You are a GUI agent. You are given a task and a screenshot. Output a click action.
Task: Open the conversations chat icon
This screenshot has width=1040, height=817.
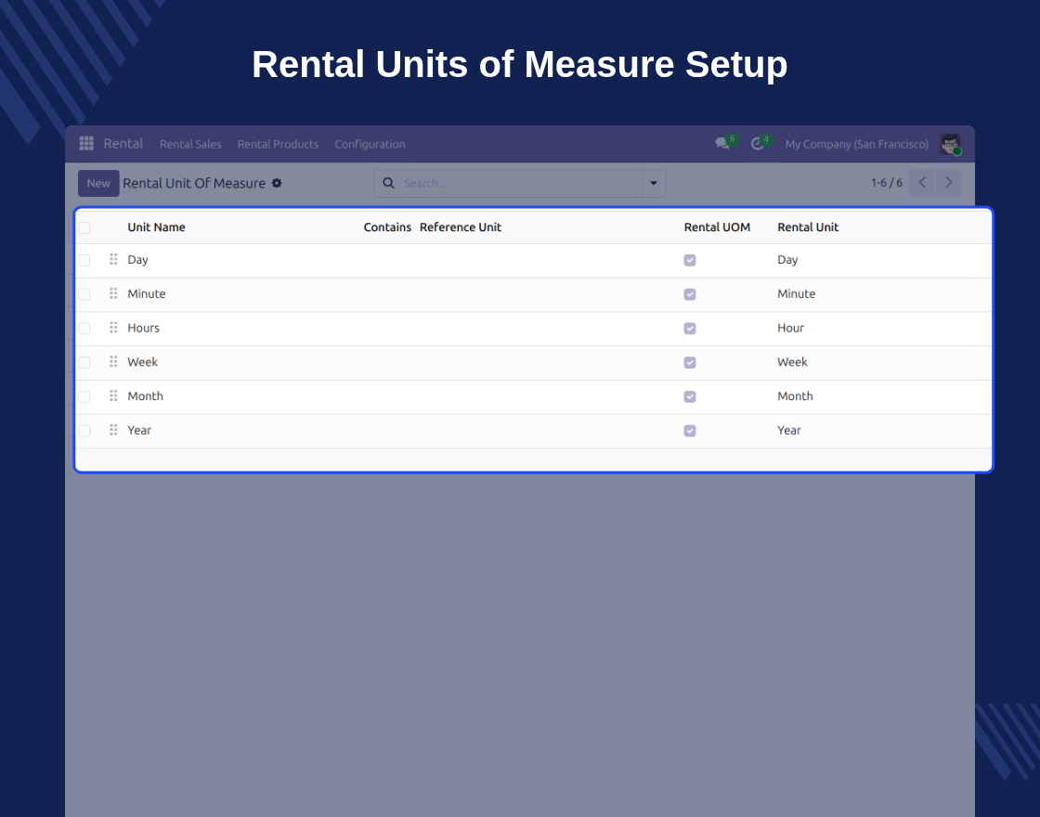point(722,143)
